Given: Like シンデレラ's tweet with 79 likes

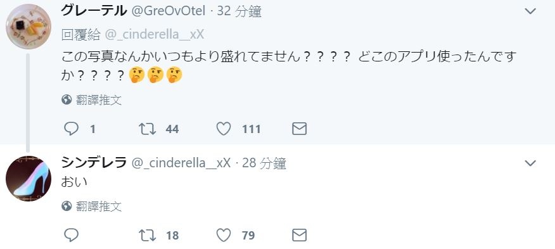Looking at the screenshot, I should tap(224, 235).
